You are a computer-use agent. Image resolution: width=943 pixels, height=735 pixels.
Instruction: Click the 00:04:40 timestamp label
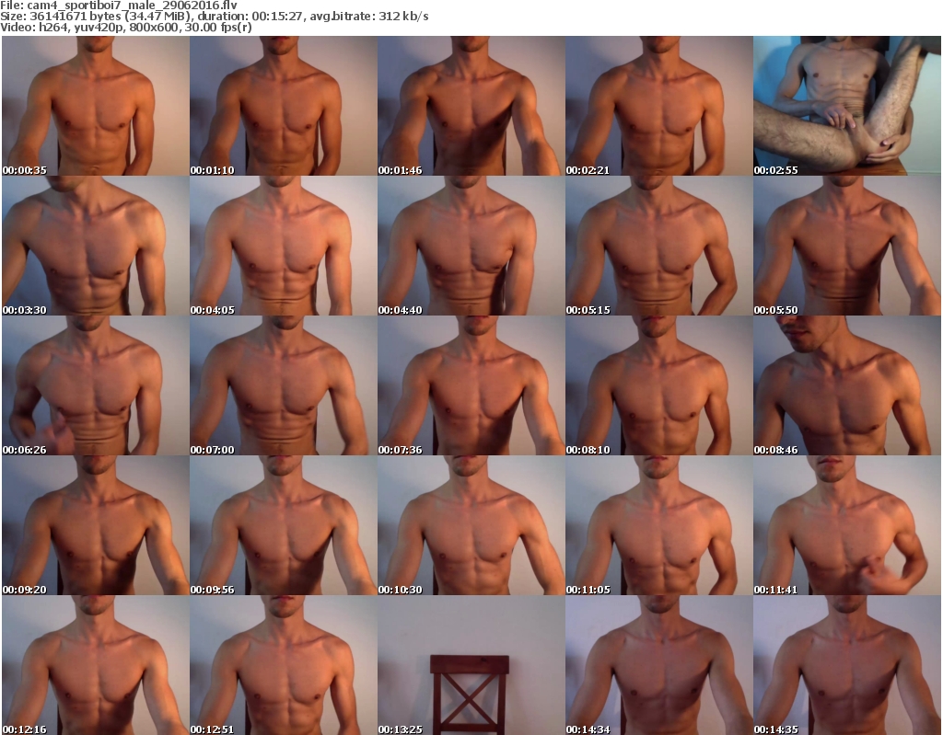[x=400, y=310]
